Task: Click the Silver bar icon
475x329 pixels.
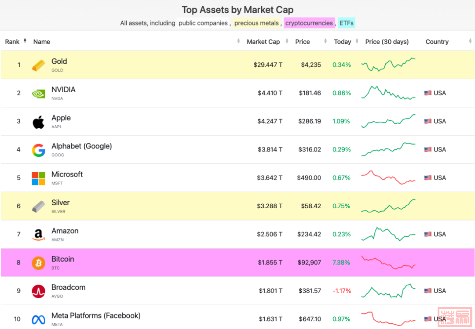Action: [38, 206]
